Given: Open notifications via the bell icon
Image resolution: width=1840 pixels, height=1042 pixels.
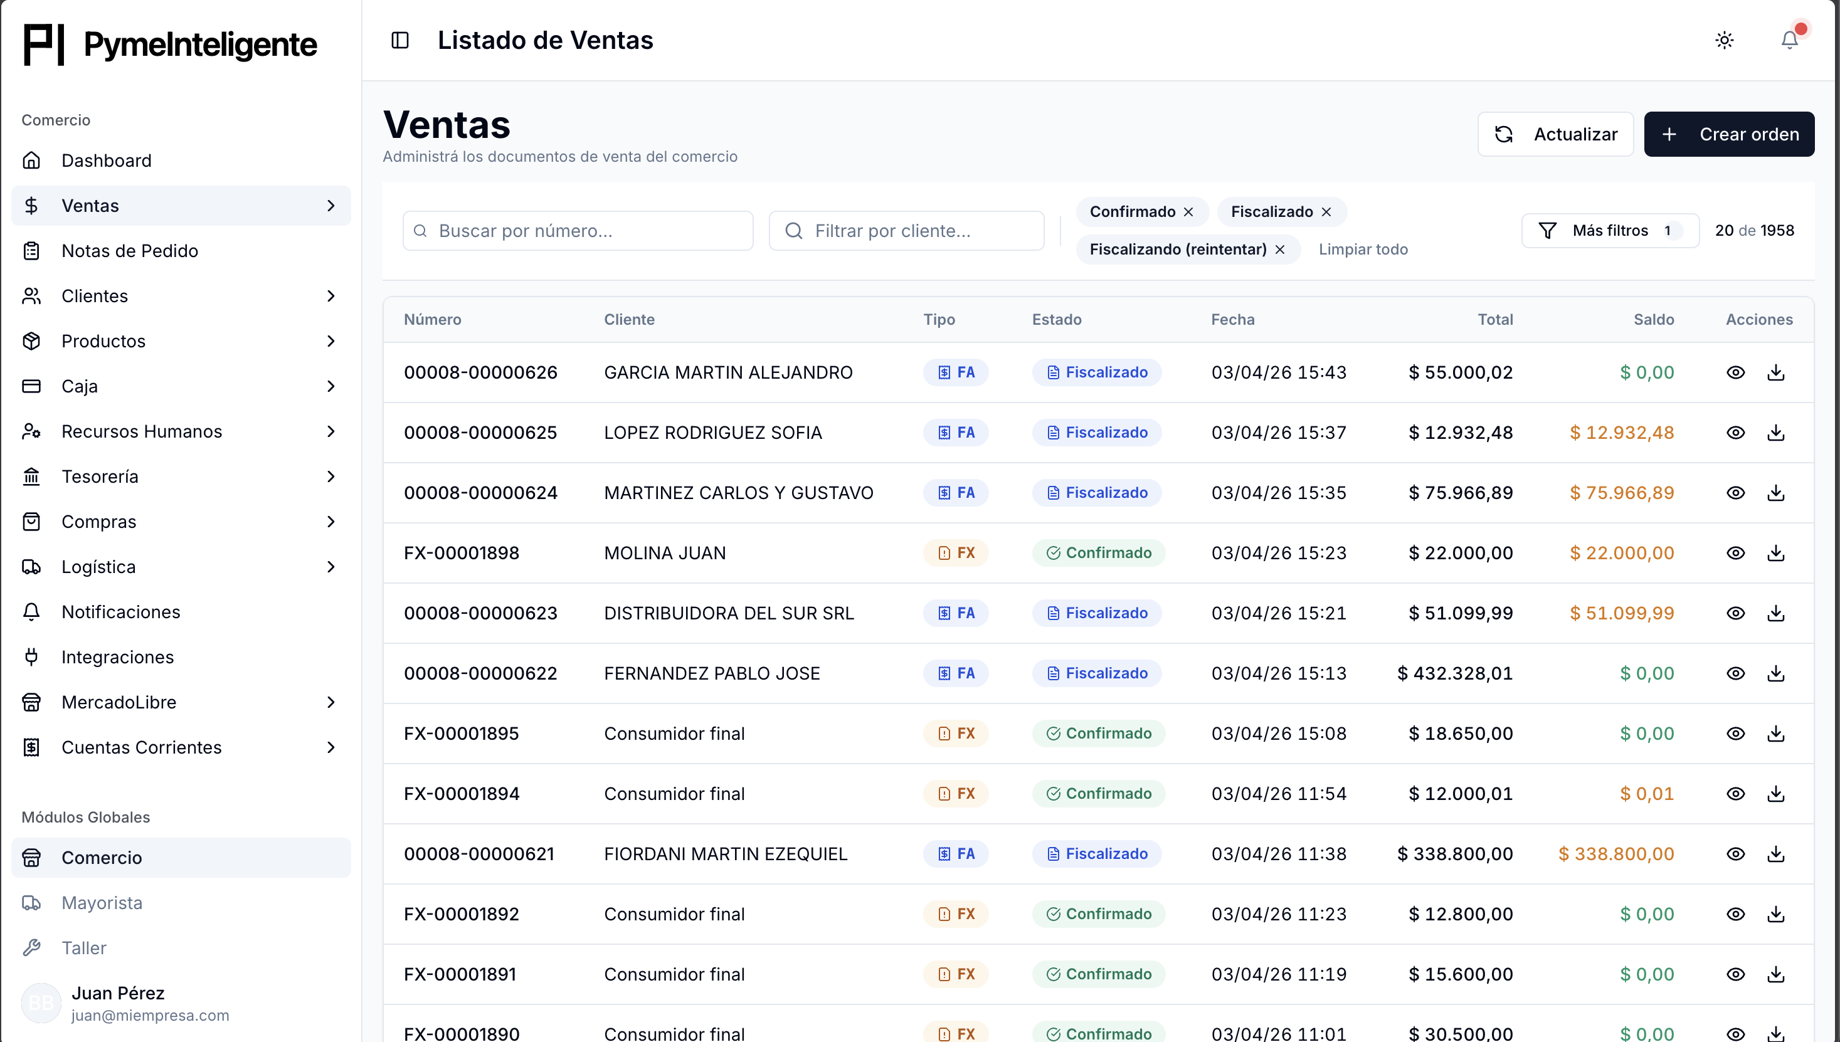Looking at the screenshot, I should point(1790,40).
